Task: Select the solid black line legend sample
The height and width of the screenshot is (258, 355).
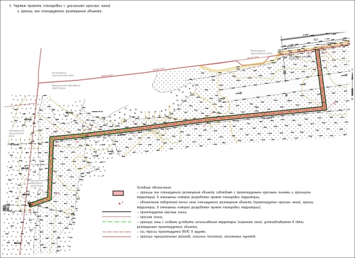Action: [x=116, y=212]
